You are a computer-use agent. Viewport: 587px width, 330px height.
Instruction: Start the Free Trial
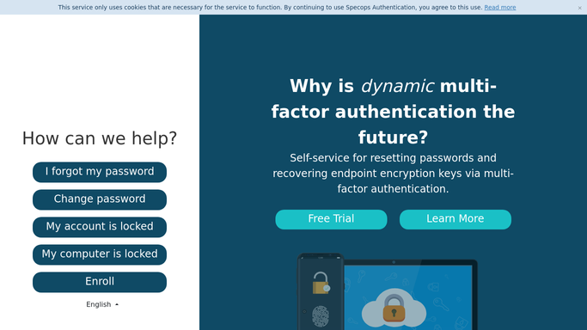click(331, 219)
